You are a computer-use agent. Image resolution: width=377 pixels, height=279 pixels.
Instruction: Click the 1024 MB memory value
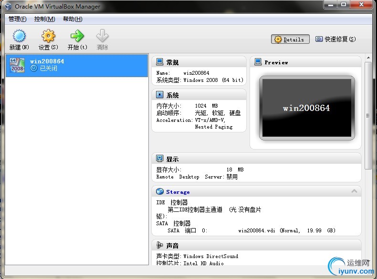[x=206, y=106]
